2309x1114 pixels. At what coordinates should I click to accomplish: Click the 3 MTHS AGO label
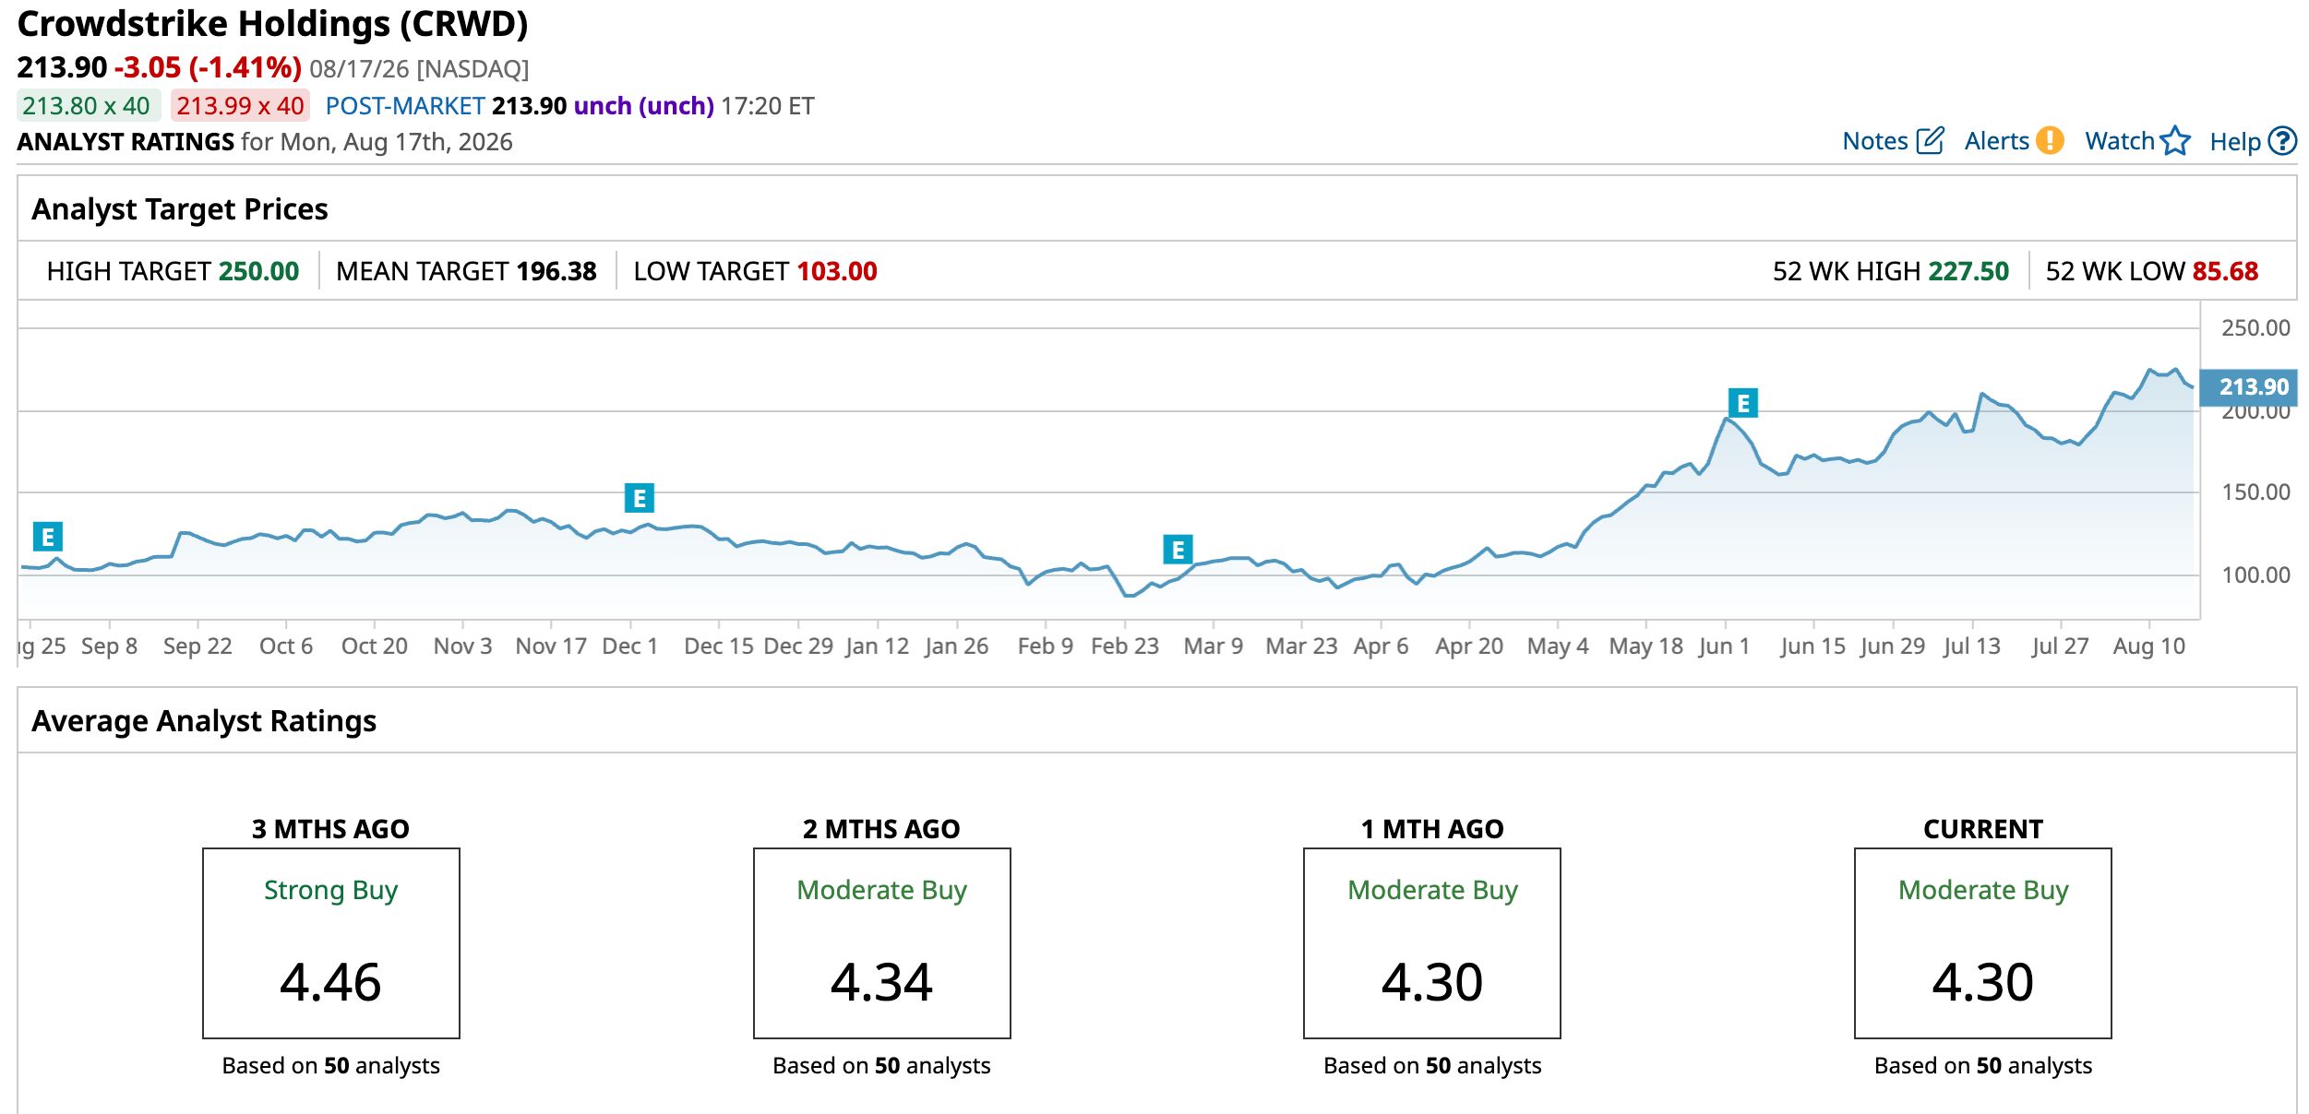click(x=330, y=829)
